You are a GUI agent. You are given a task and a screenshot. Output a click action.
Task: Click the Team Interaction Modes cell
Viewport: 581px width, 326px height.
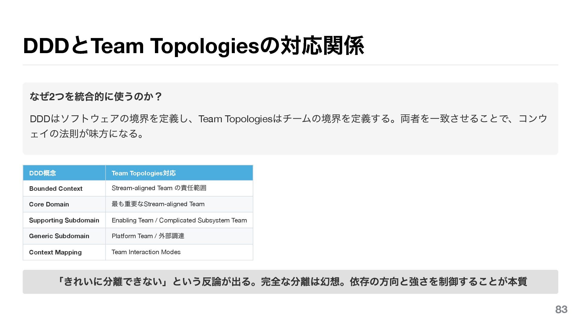[146, 252]
